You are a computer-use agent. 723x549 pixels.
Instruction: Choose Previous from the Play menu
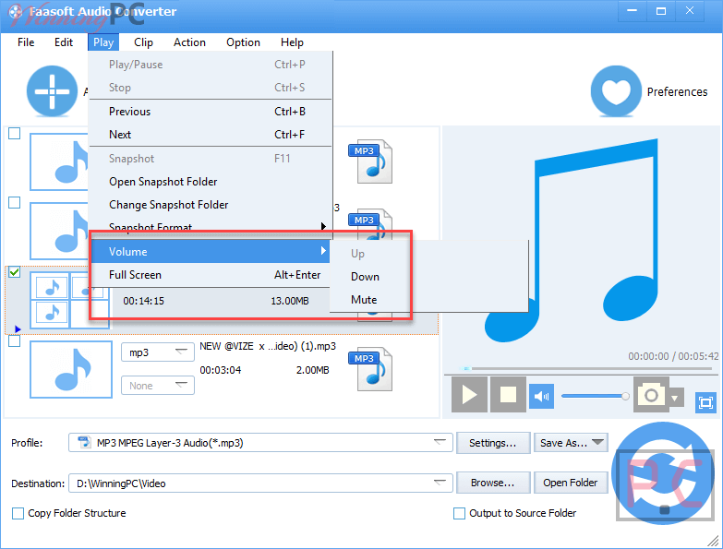point(211,112)
